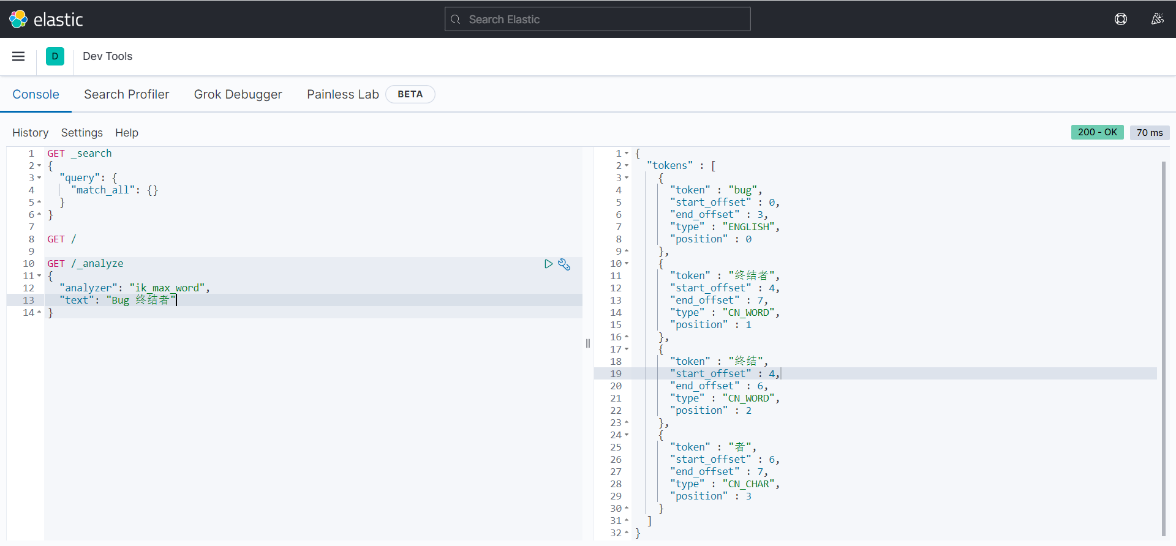Open the newsfeed celebration icon
The image size is (1176, 546).
pos(1157,19)
